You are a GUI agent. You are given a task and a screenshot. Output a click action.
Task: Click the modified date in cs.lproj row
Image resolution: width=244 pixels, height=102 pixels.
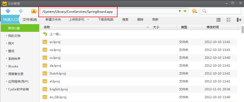(x=217, y=58)
